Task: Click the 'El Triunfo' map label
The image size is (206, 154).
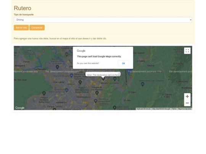Action: click(178, 64)
